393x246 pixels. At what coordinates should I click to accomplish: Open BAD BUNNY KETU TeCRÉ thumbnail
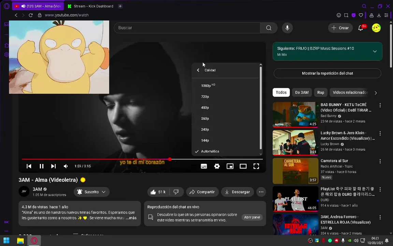pyautogui.click(x=295, y=115)
